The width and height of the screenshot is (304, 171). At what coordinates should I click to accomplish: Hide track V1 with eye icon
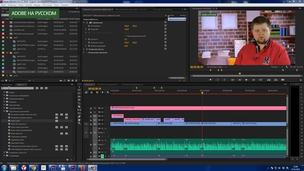point(103,124)
